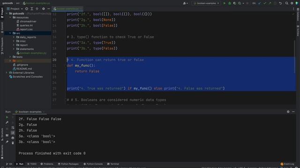The height and width of the screenshot is (168, 300).
Task: Select boolean-examples tab in Run panel
Action: [x=30, y=112]
